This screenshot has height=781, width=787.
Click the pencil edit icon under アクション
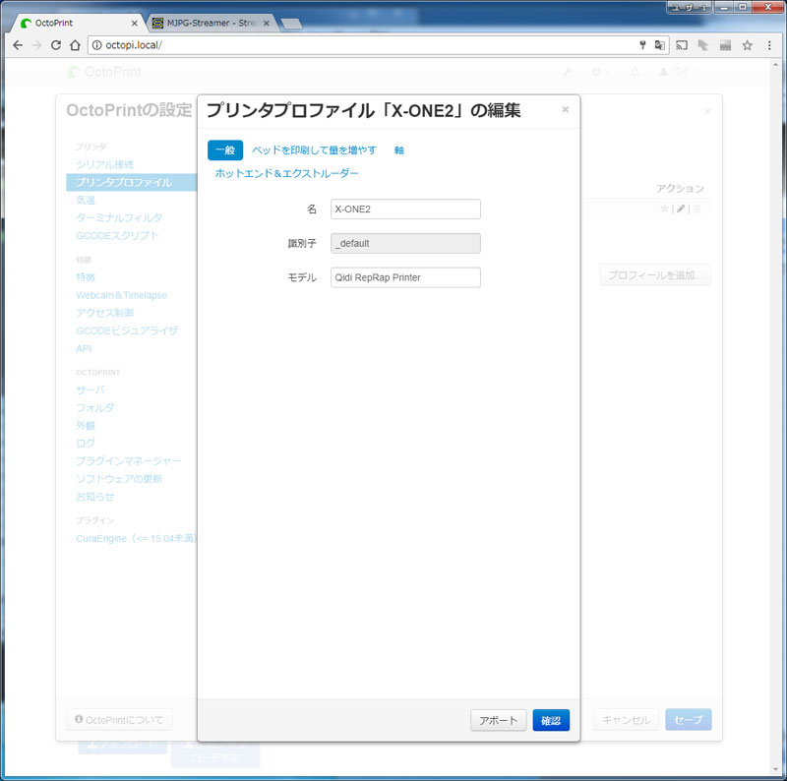pyautogui.click(x=681, y=209)
